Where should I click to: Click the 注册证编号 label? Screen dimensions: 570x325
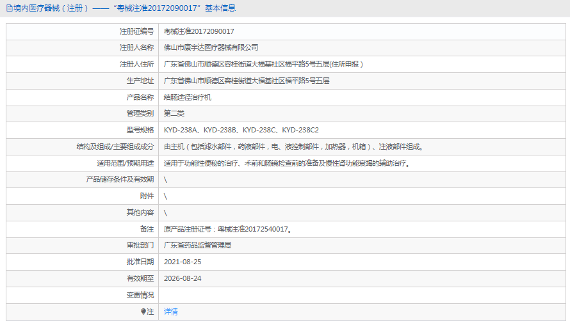pyautogui.click(x=136, y=31)
